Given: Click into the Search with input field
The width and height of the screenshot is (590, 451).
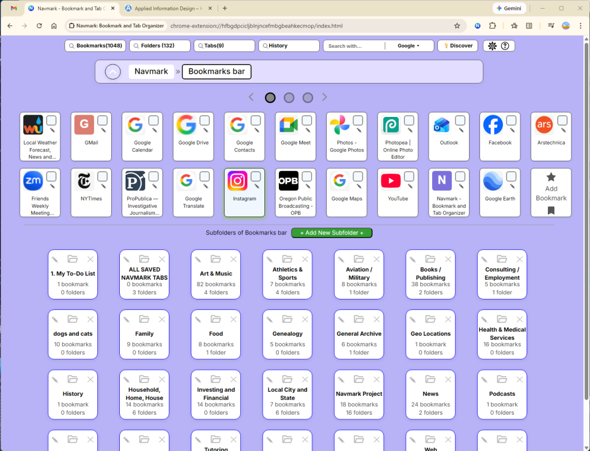Looking at the screenshot, I should click(x=354, y=46).
